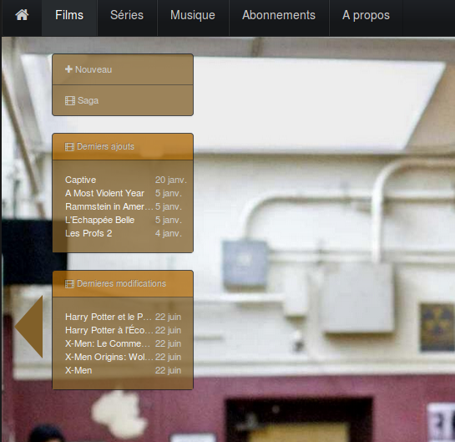The height and width of the screenshot is (442, 455).
Task: Click the film icon in Dernières modifications header
Action: (x=69, y=284)
